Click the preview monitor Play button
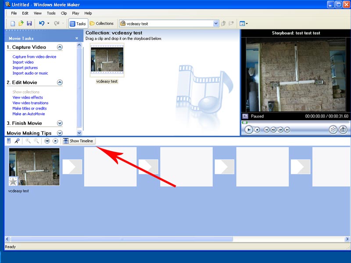The width and height of the screenshot is (351, 263). (249, 130)
